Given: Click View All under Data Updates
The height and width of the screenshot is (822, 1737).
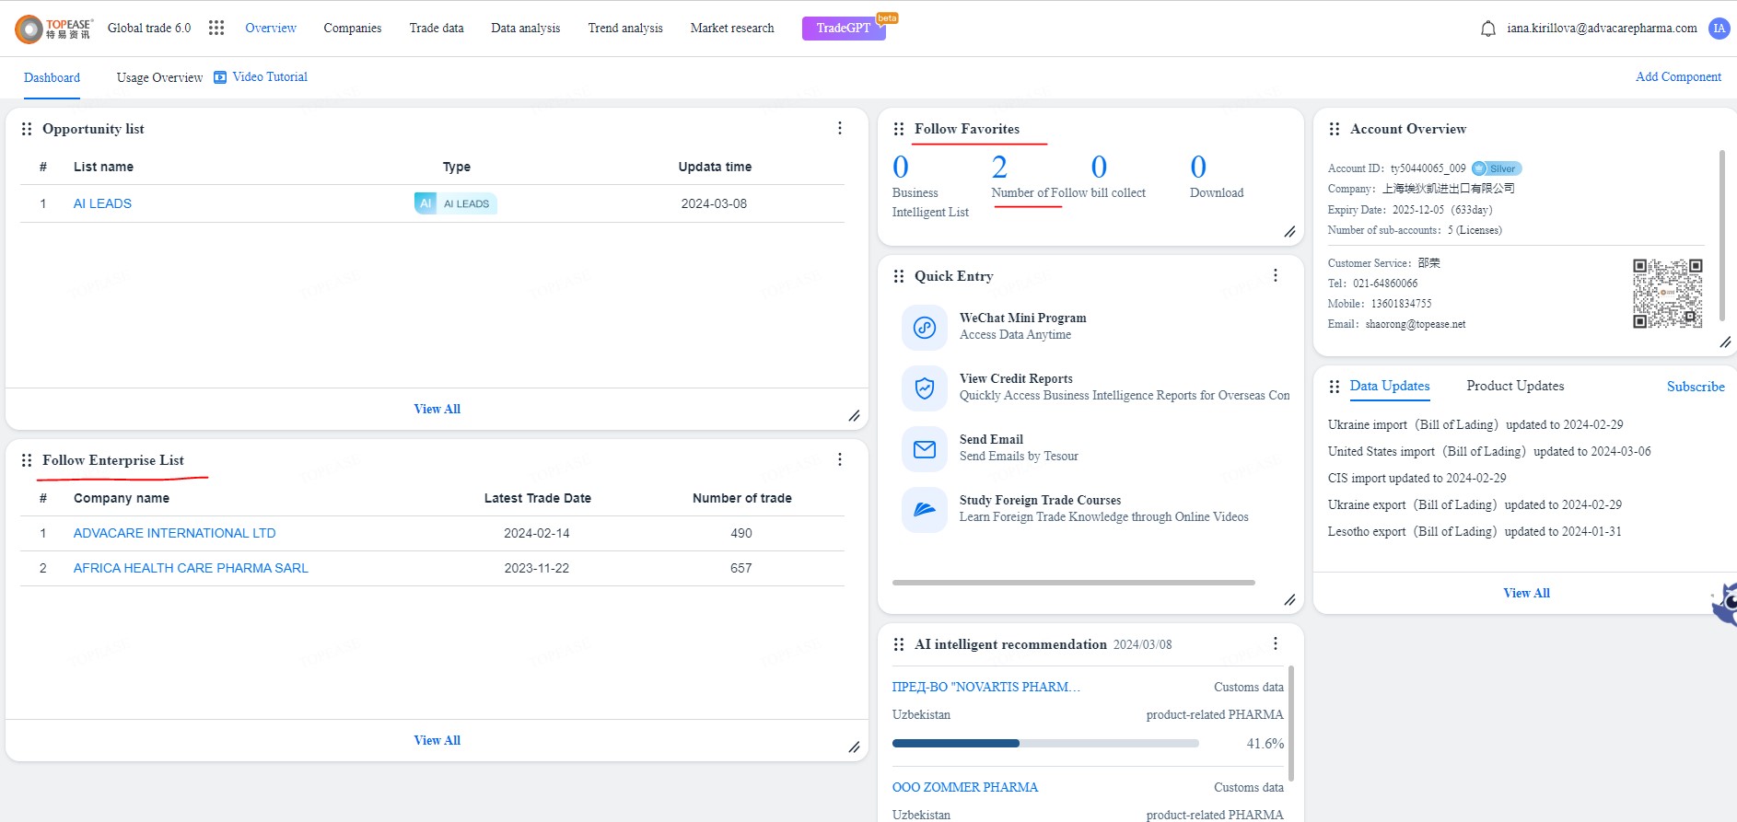Looking at the screenshot, I should pyautogui.click(x=1527, y=594).
